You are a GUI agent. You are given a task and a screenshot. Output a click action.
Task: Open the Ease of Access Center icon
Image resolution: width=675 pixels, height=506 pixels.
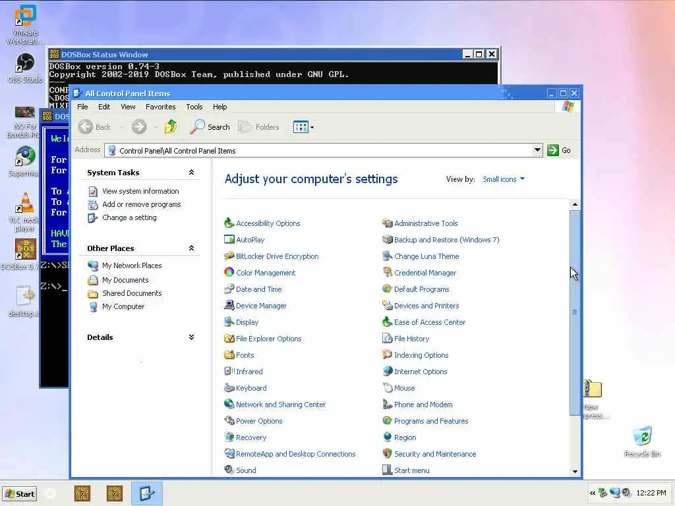pyautogui.click(x=388, y=322)
